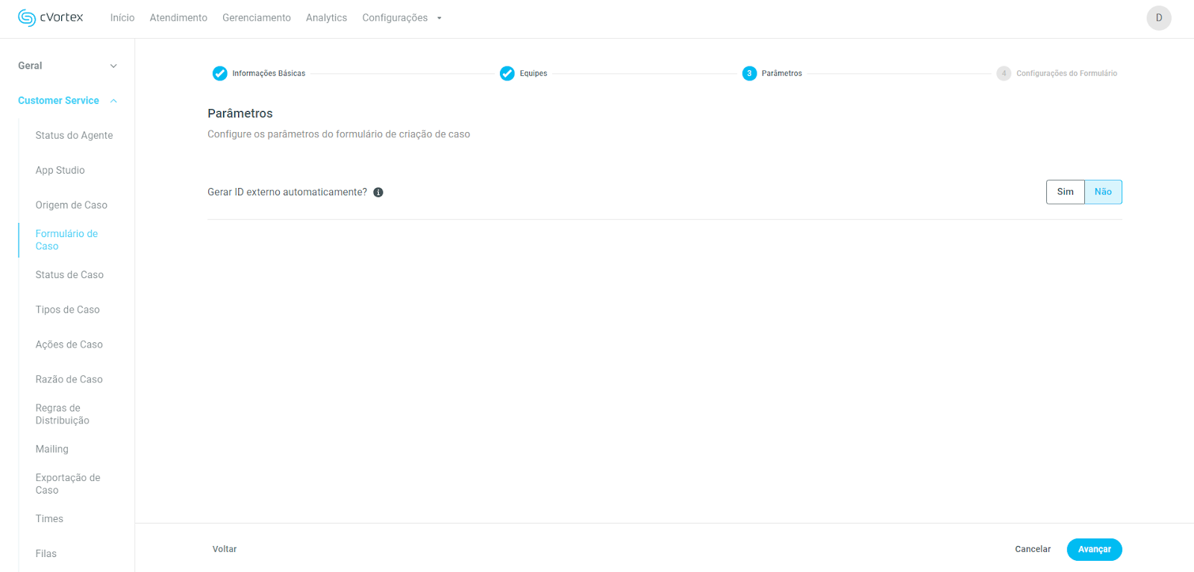The width and height of the screenshot is (1194, 572).
Task: Select Não for automatic external ID
Action: (1103, 192)
